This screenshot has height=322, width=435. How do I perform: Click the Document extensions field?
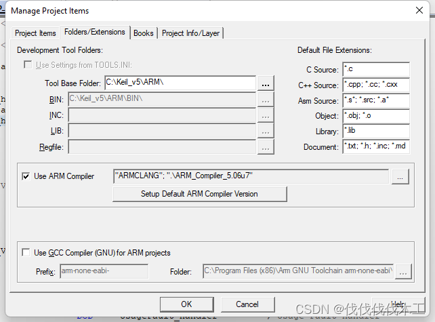click(x=376, y=146)
